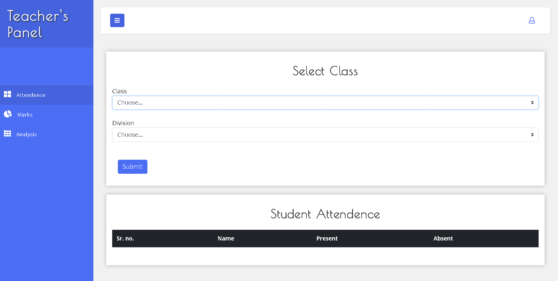Click the Sr. no. column header

tap(125, 238)
